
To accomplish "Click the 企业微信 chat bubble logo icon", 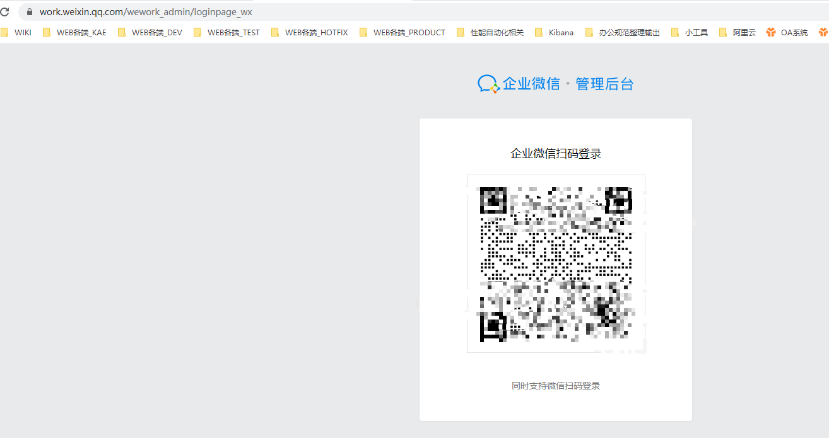I will (x=488, y=84).
